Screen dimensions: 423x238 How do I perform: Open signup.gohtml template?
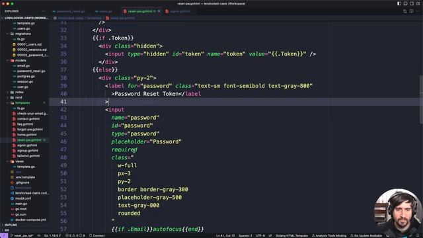(28, 151)
